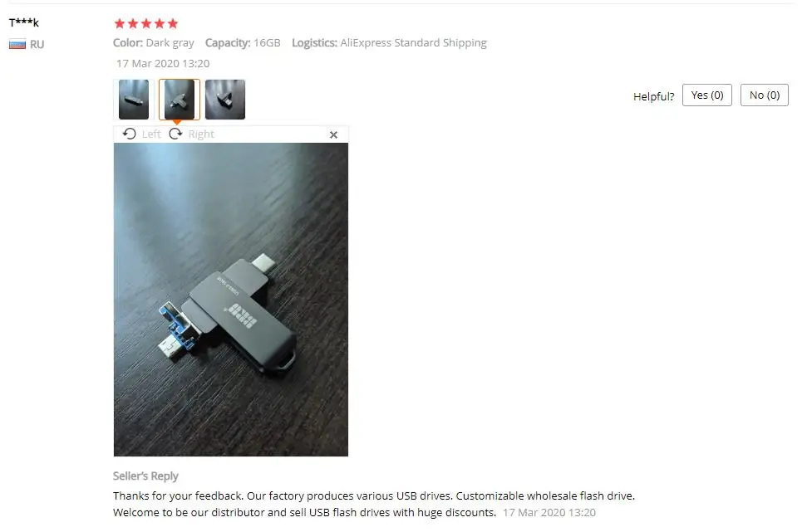Image resolution: width=802 pixels, height=532 pixels.
Task: Click the fifth red rating star
Action: 173,23
